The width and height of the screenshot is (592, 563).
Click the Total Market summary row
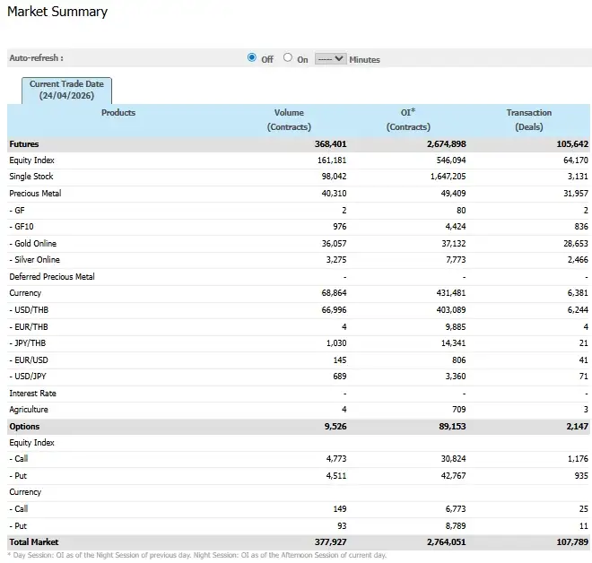pos(33,542)
